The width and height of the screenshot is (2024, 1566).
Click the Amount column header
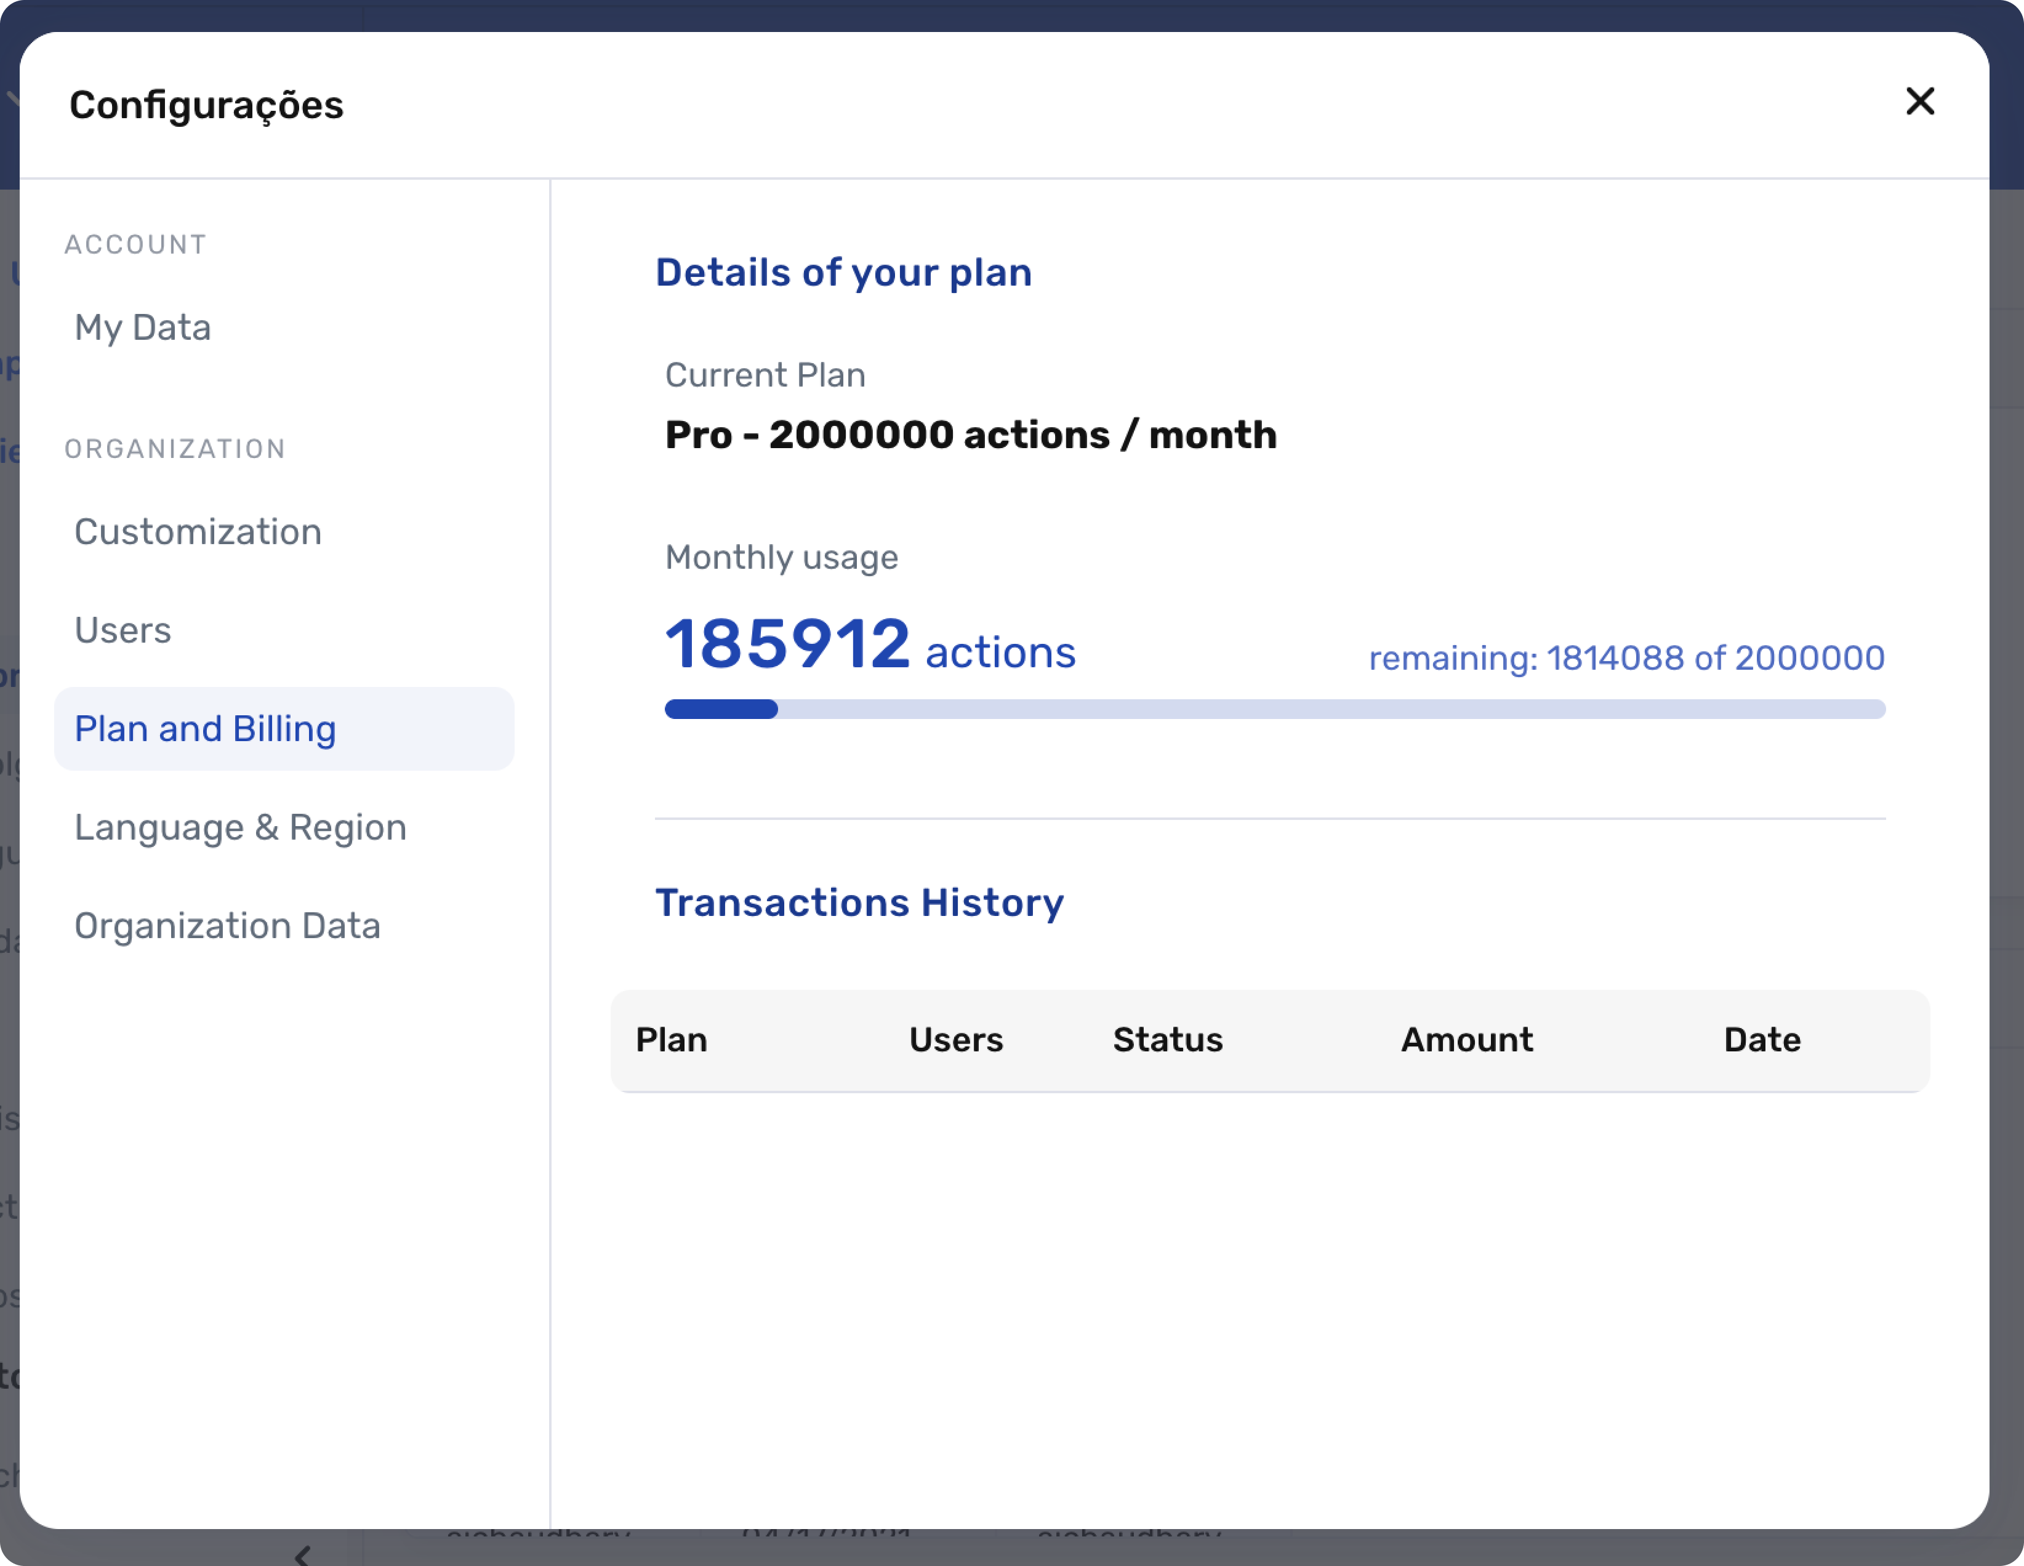(x=1467, y=1040)
